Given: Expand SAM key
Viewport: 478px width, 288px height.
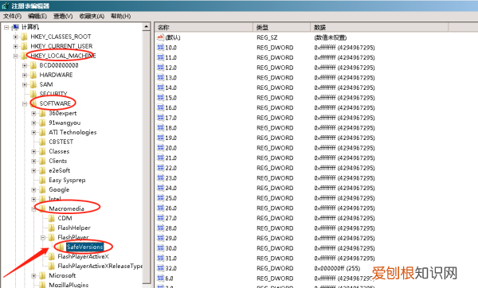Looking at the screenshot, I should click(25, 84).
